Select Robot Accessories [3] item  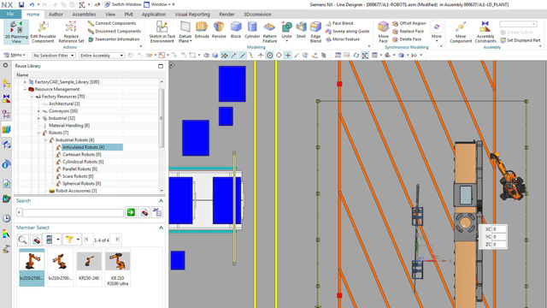pos(76,191)
